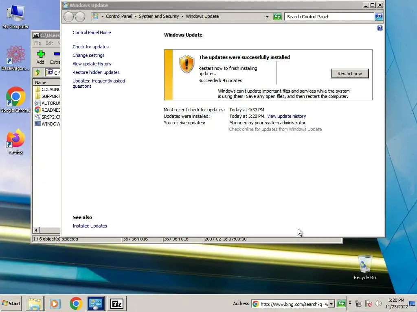This screenshot has width=417, height=312.
Task: Click Check for updates link
Action: (x=90, y=47)
